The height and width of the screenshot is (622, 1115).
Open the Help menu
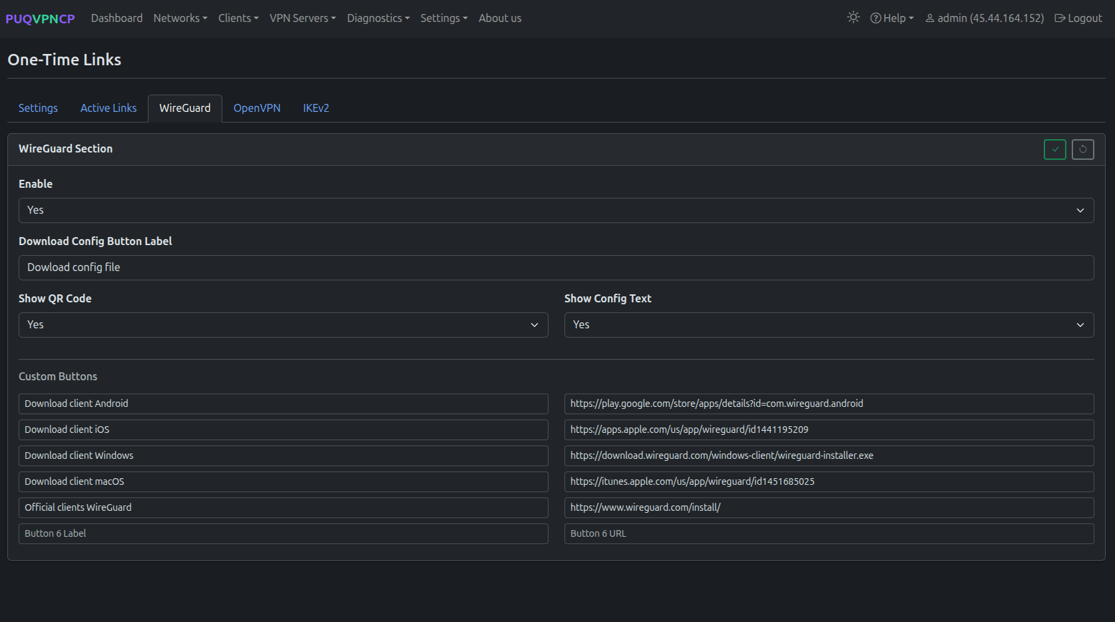coord(892,18)
